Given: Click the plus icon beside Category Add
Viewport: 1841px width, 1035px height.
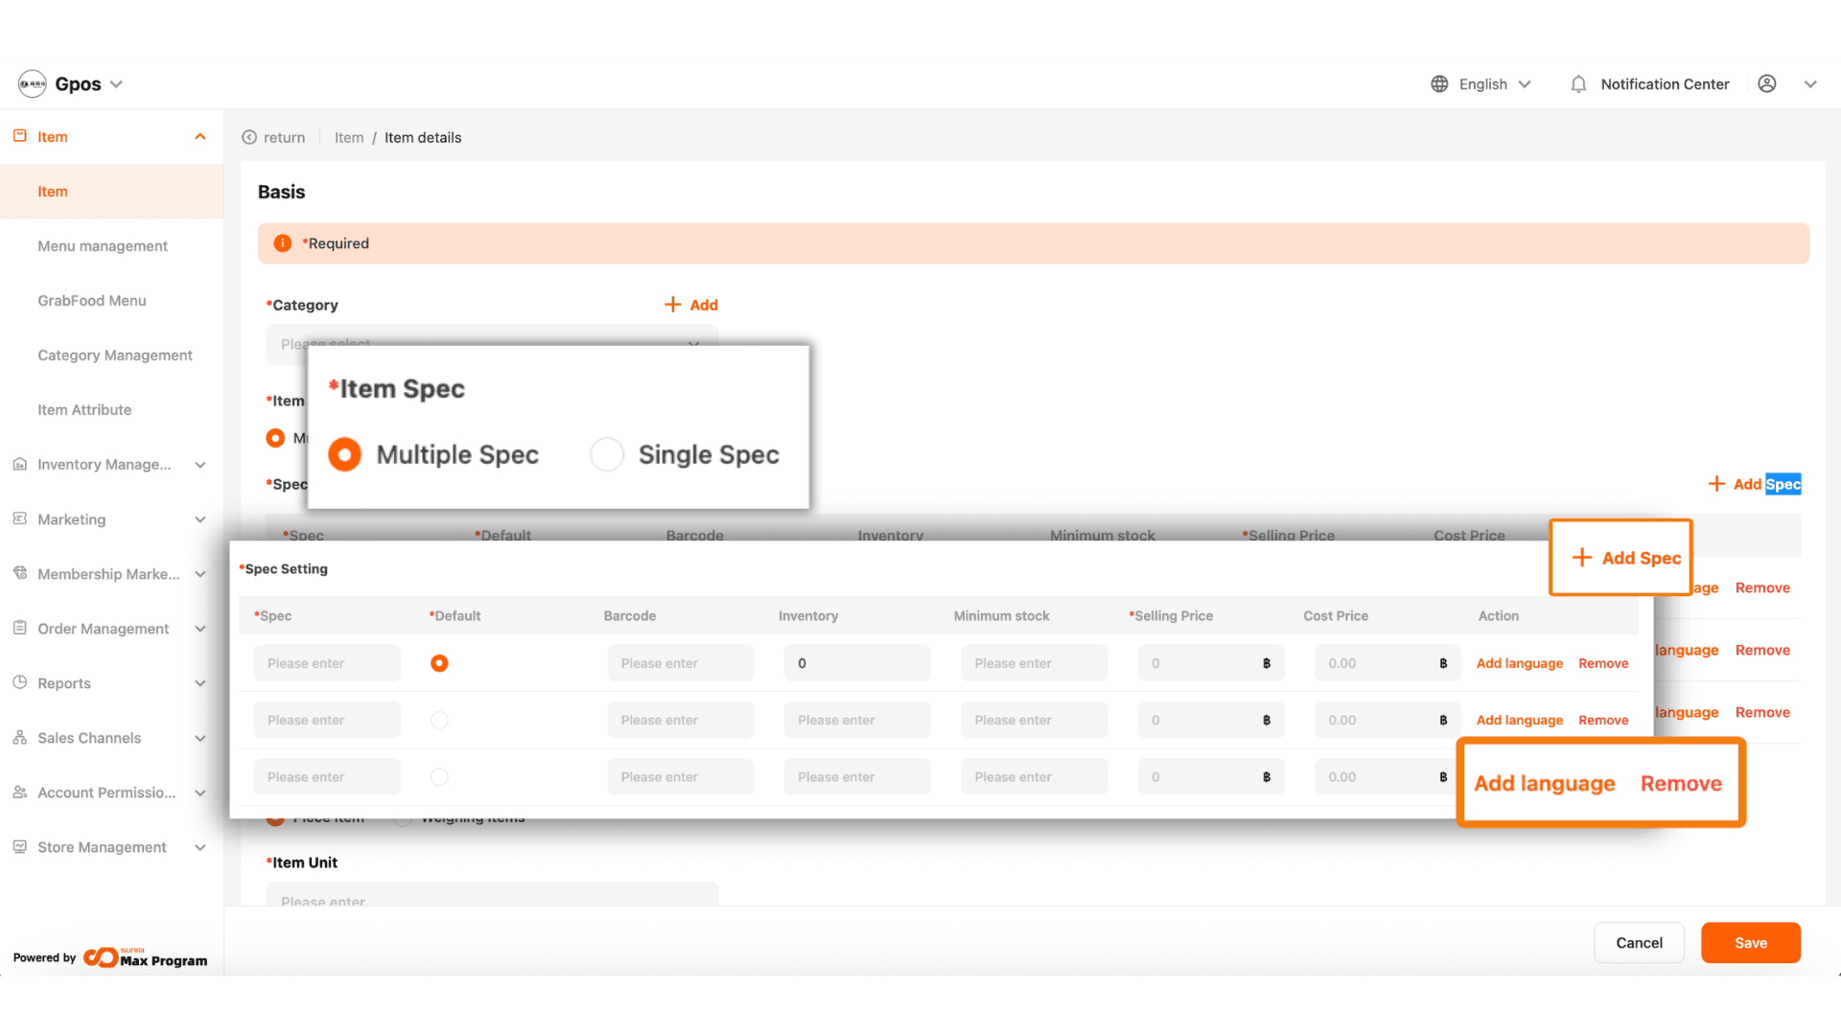Looking at the screenshot, I should [x=673, y=305].
